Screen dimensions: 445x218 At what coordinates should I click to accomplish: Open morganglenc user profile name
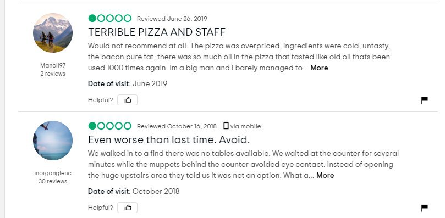tap(53, 173)
